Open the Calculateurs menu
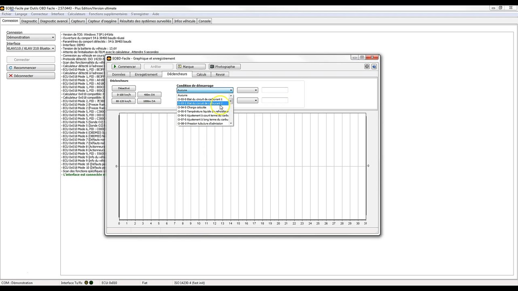Image resolution: width=518 pixels, height=291 pixels. tap(76, 14)
